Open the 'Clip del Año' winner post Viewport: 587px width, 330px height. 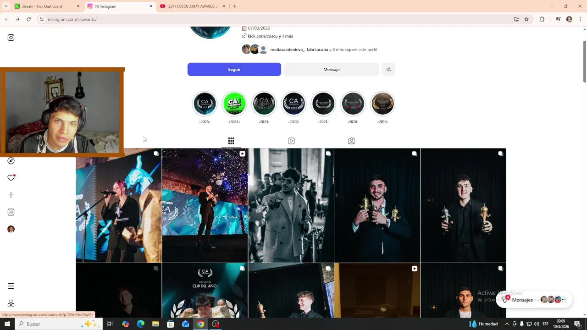205,291
